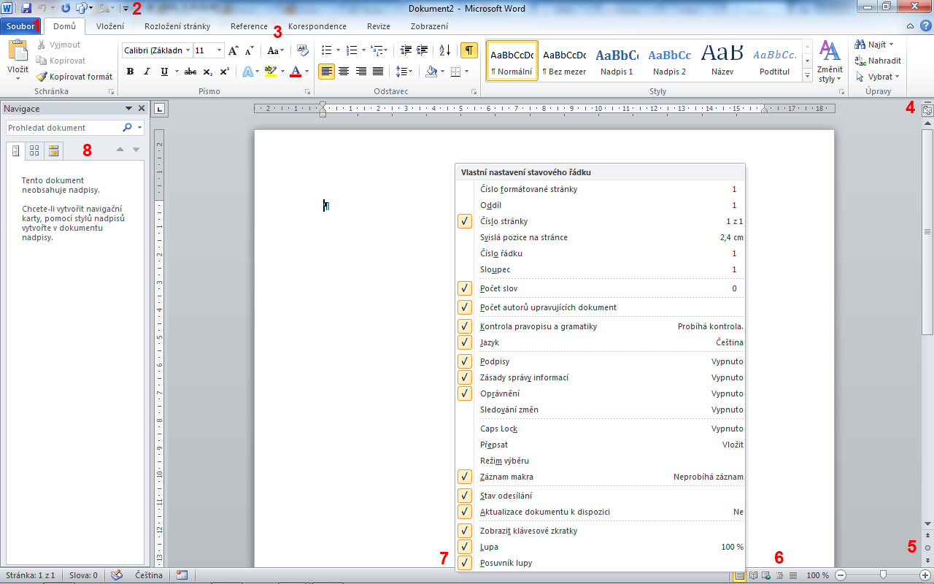Viewport: 934px width, 584px height.
Task: Show page thumbnails tab in Navigace pane
Action: click(34, 151)
